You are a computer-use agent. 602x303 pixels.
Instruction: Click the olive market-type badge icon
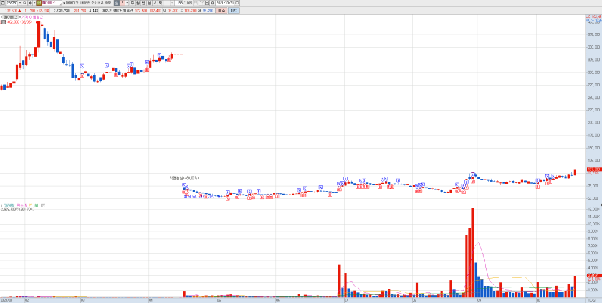(39, 2)
